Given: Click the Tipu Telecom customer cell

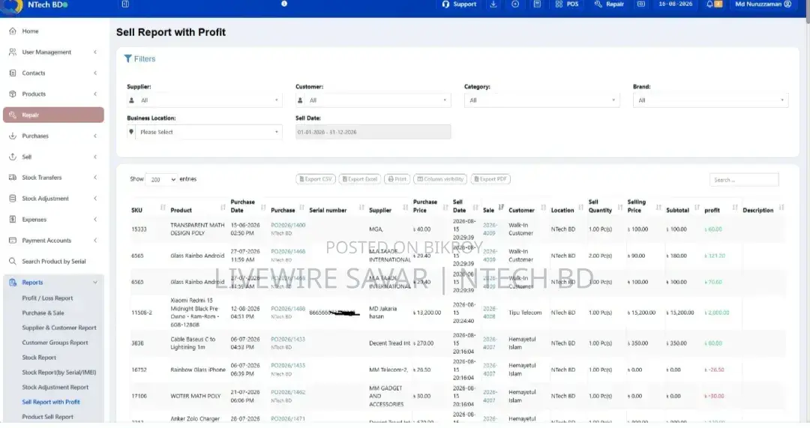Looking at the screenshot, I should coord(525,313).
